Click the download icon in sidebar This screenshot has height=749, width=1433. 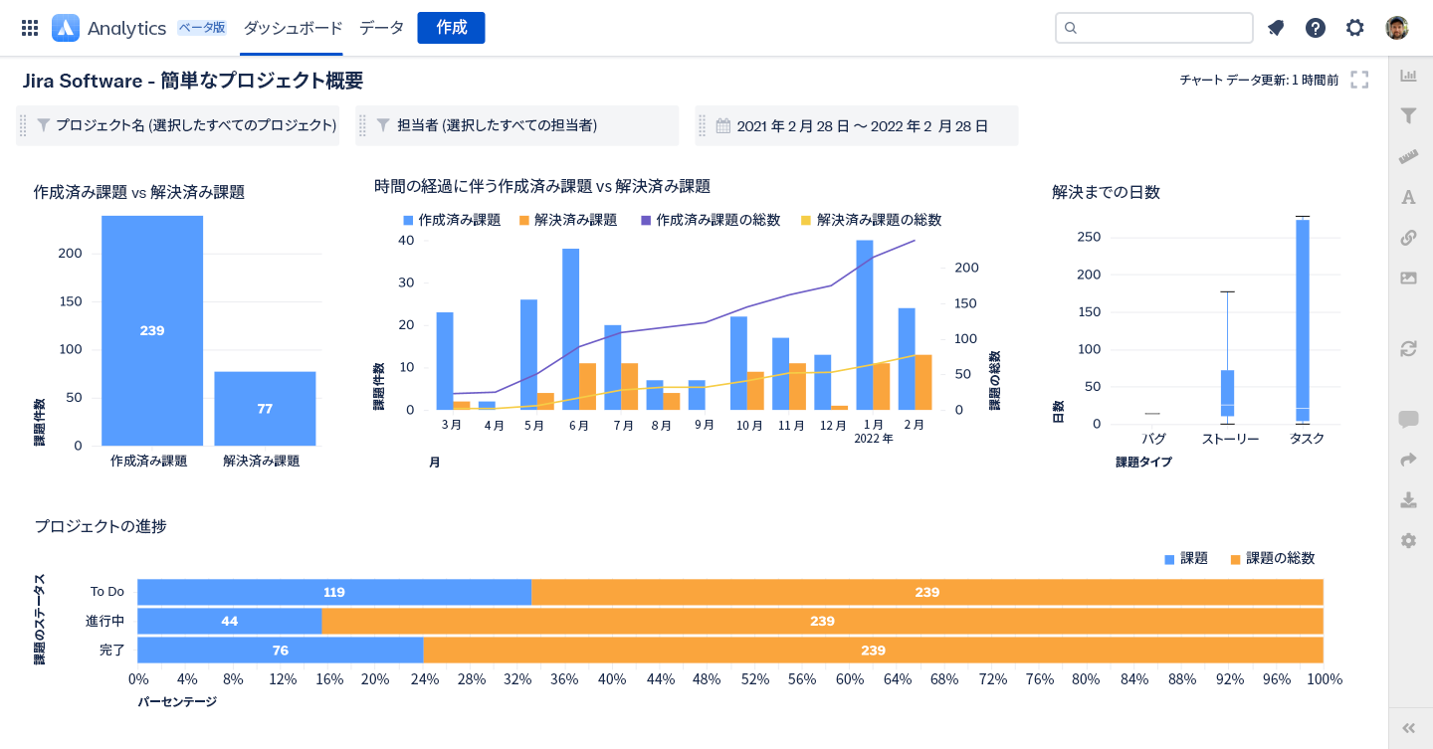(x=1408, y=499)
